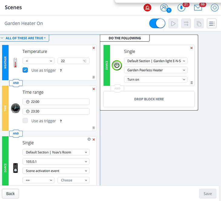This screenshot has width=221, height=201.
Task: Toggle the first AND operator between conditions
Action: pyautogui.click(x=16, y=83)
